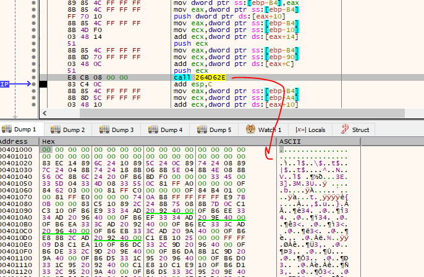Select dump row address 004010E0

click(x=16, y=244)
